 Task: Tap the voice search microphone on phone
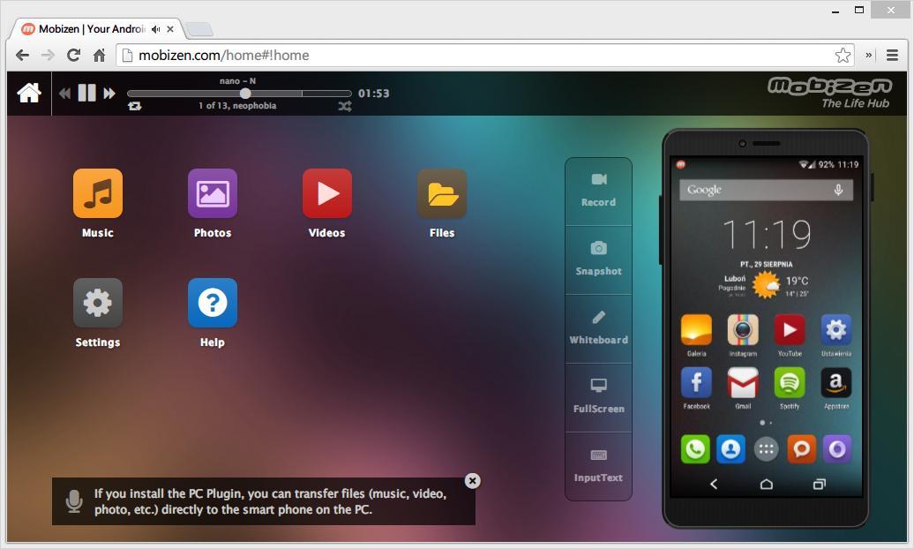838,190
